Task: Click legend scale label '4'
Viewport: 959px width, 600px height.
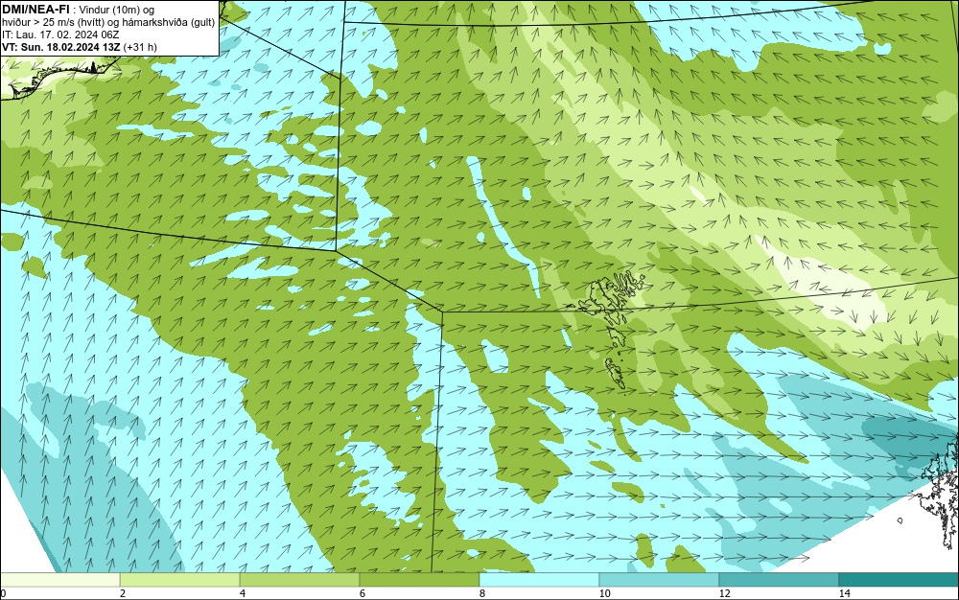Action: coord(243,594)
